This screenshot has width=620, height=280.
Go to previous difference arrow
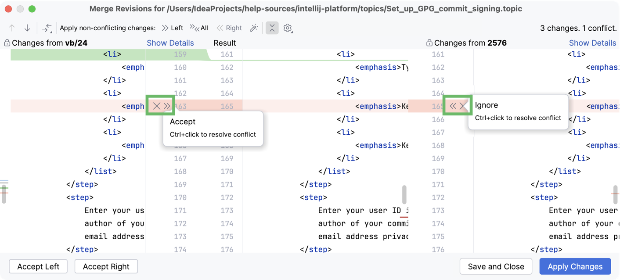12,28
